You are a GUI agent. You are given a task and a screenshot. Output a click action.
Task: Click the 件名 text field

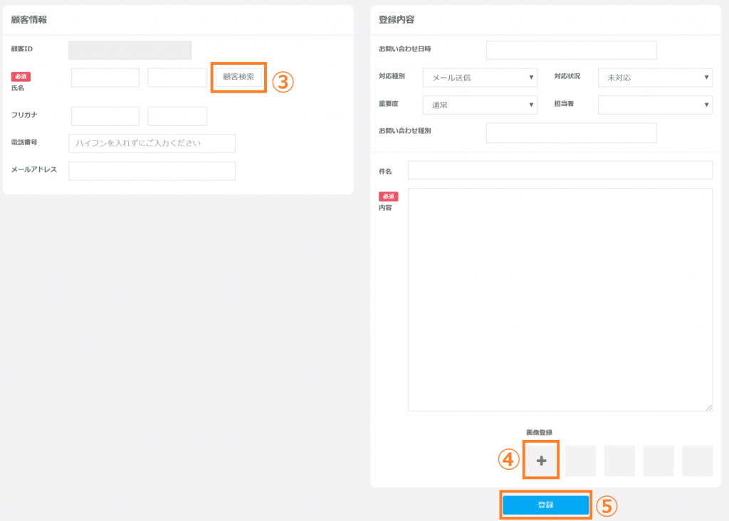tap(560, 171)
